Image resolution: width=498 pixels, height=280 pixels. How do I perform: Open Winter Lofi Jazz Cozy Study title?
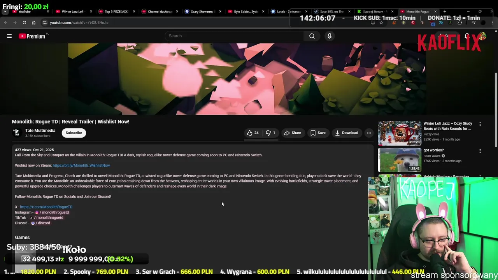coord(448,126)
